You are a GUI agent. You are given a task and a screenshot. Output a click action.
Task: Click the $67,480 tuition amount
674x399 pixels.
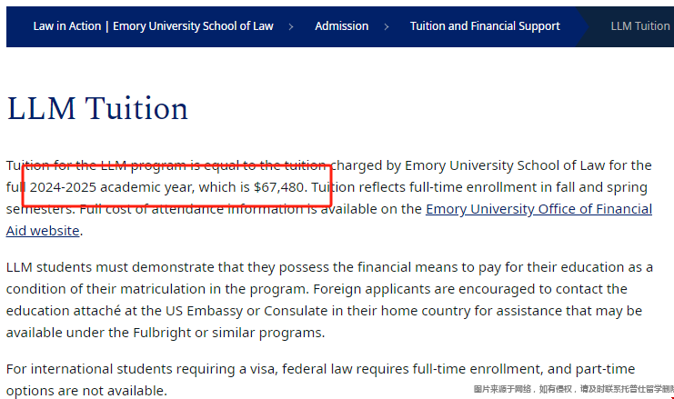[x=278, y=187]
